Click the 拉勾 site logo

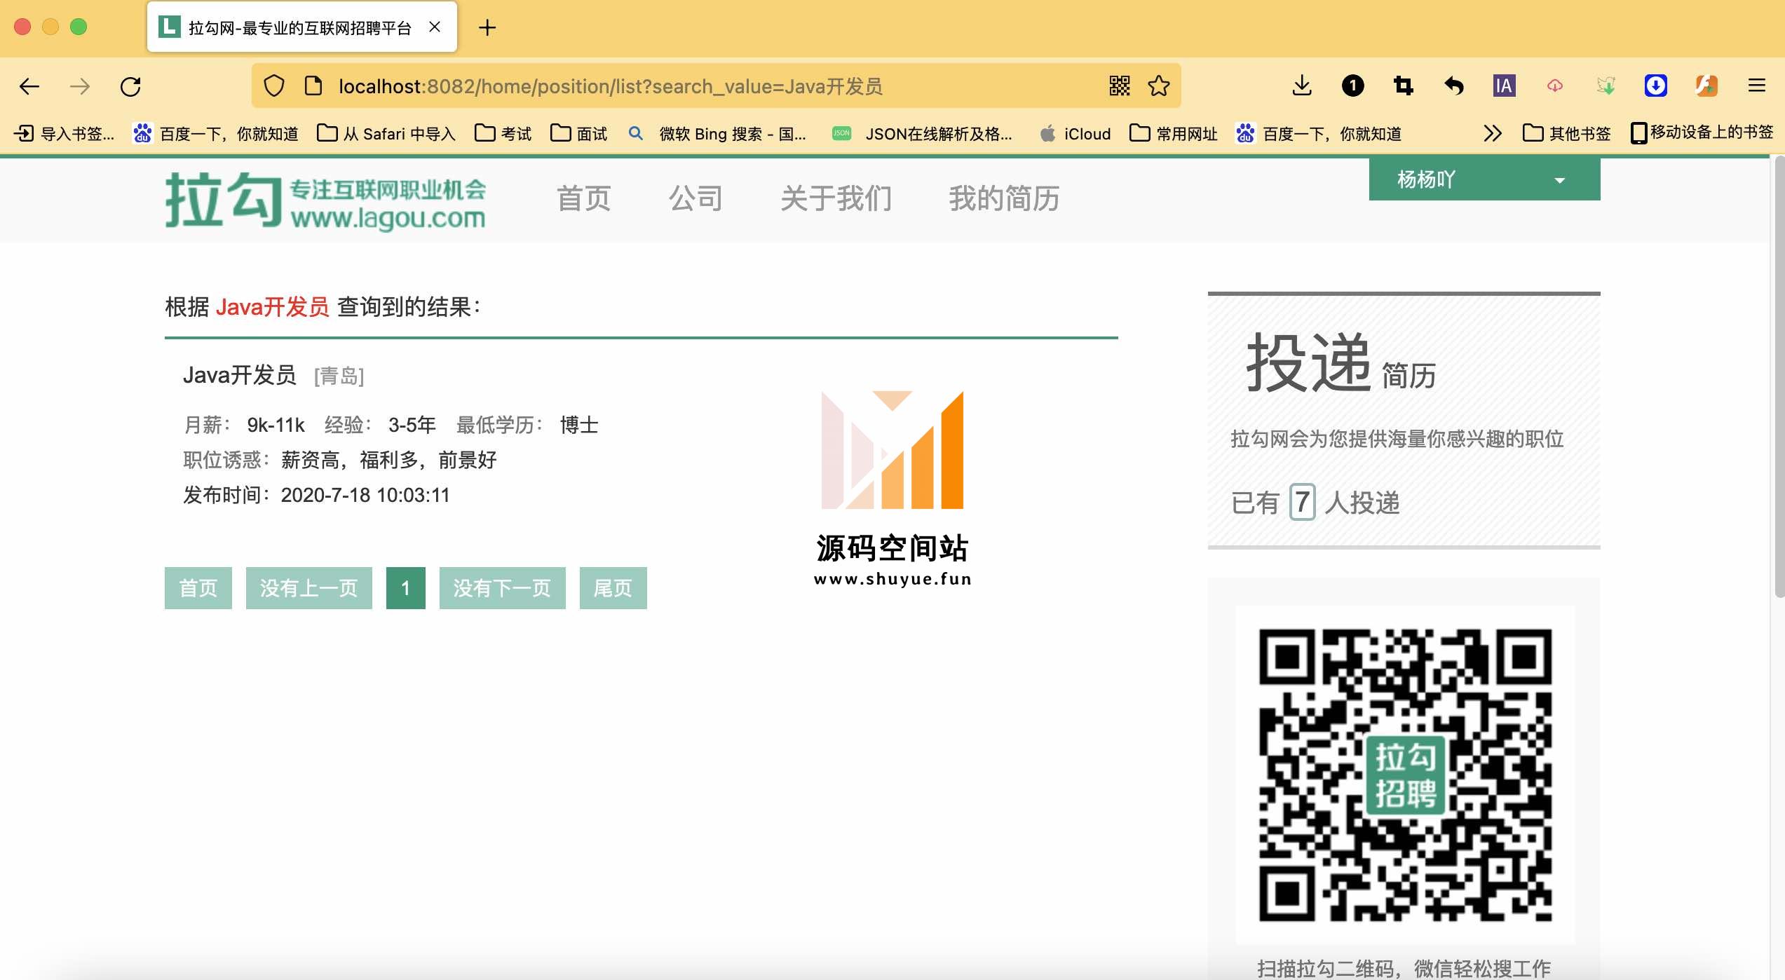click(325, 200)
